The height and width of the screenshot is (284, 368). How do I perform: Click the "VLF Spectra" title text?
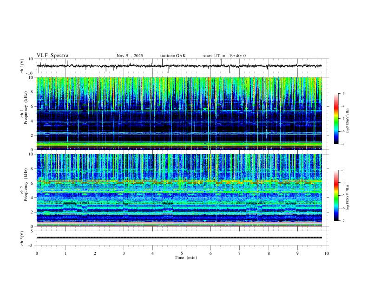pyautogui.click(x=53, y=56)
